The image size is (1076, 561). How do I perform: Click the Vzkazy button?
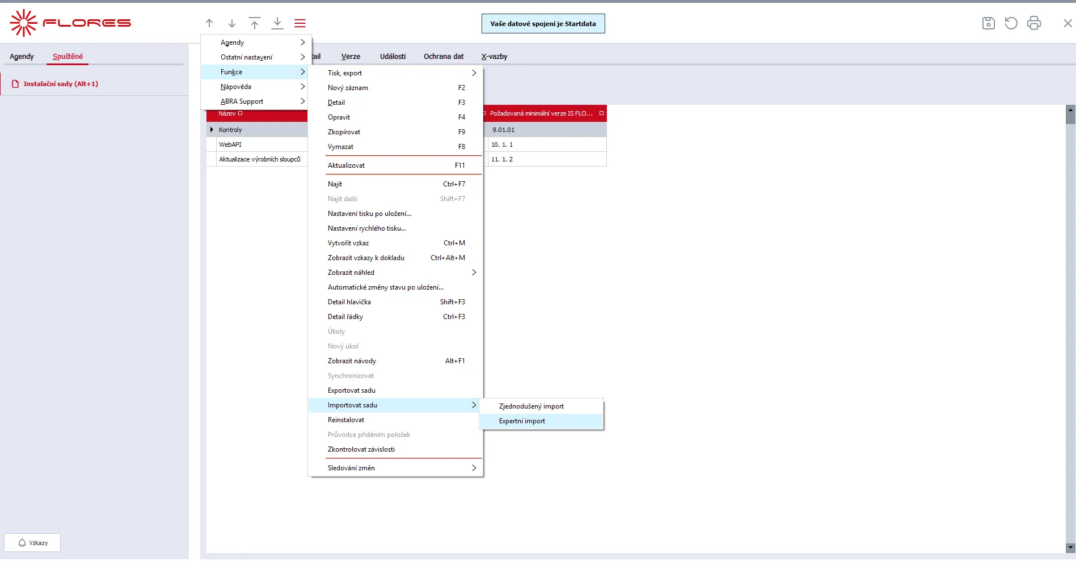[32, 543]
